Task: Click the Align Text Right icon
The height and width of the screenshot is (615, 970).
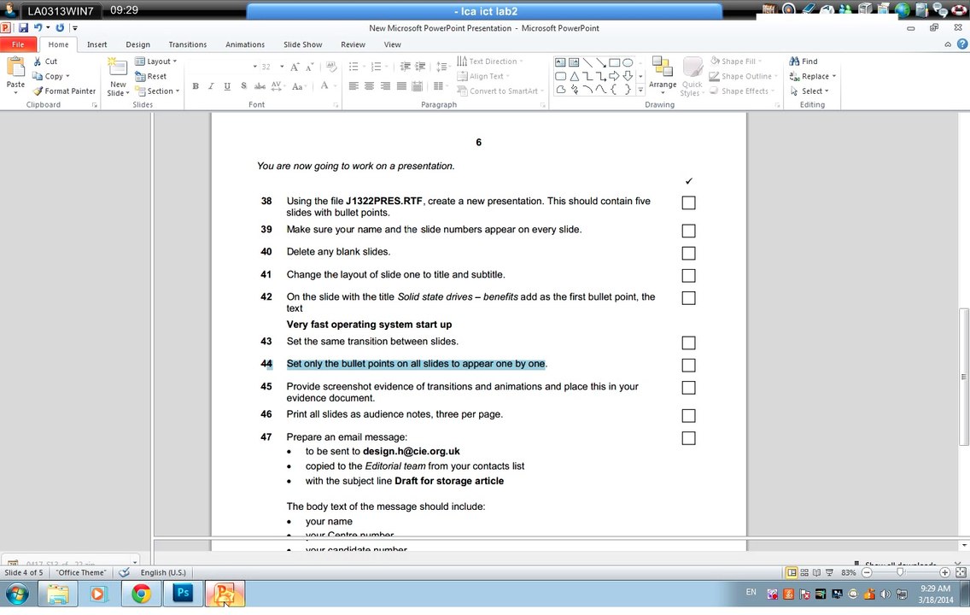Action: [x=385, y=86]
